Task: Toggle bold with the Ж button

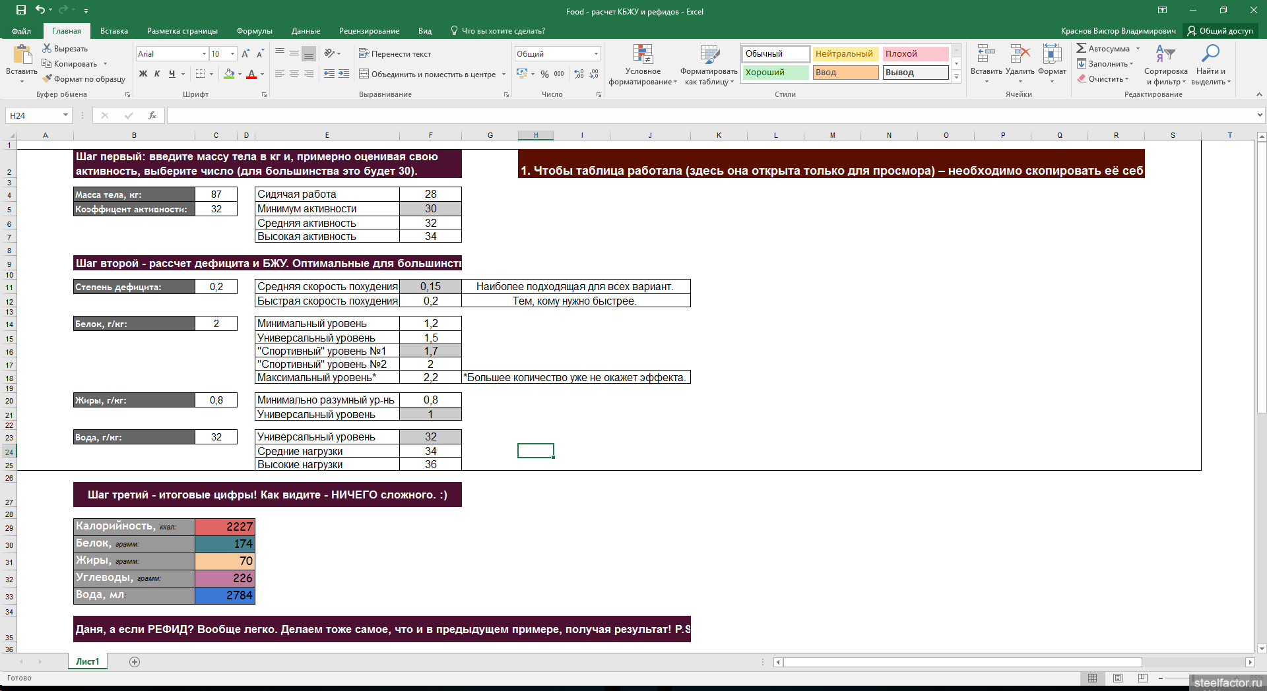Action: [143, 74]
